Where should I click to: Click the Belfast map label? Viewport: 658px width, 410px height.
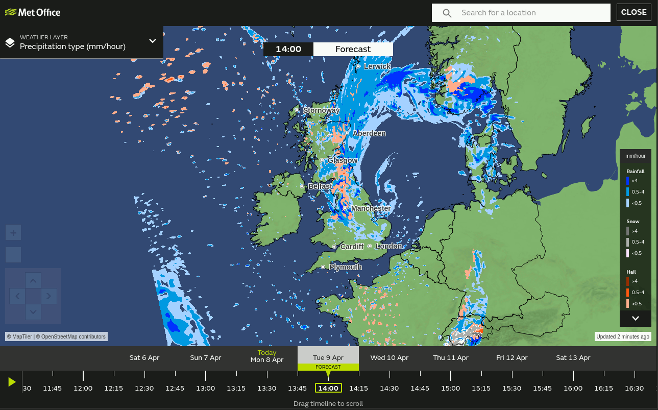[x=320, y=186]
